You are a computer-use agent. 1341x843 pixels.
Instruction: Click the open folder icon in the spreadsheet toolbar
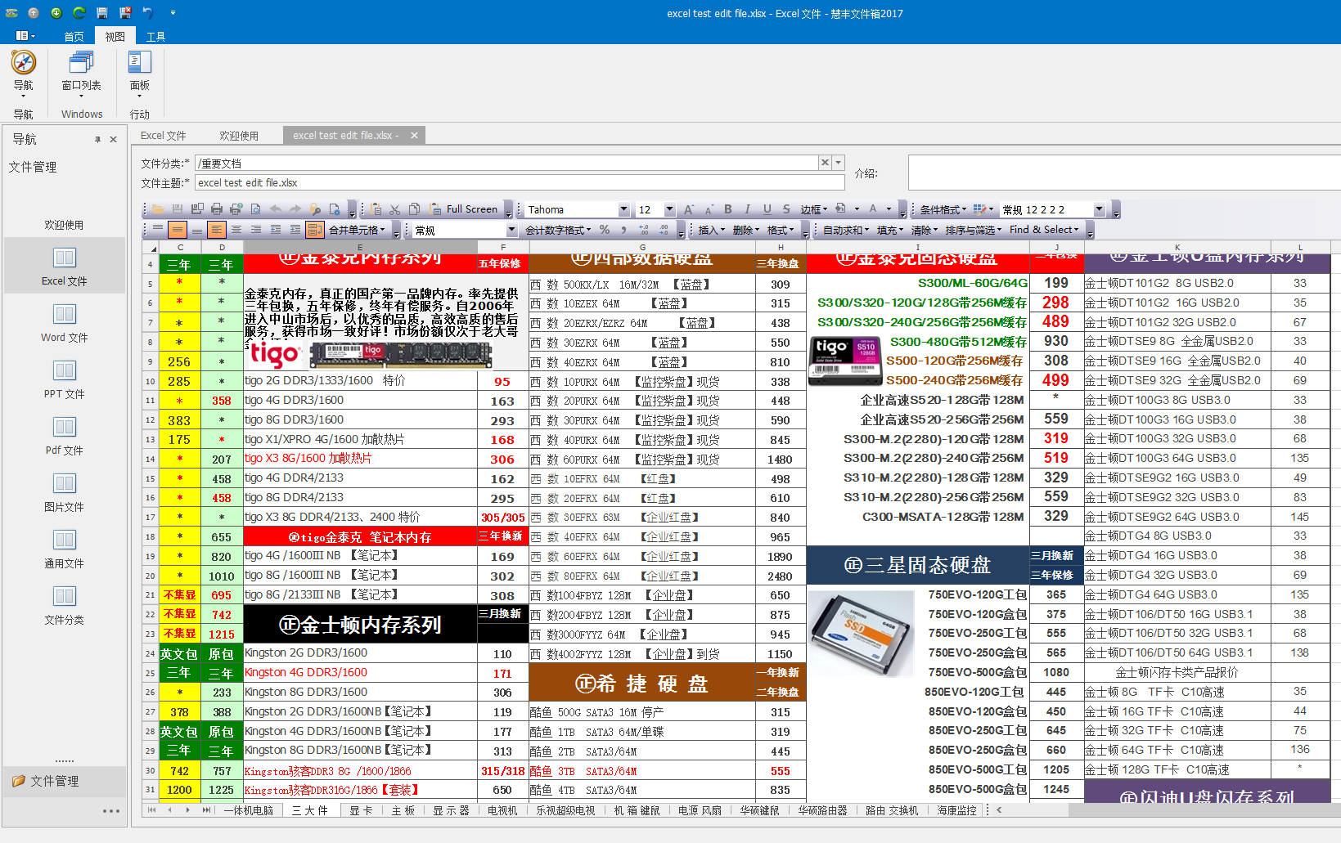point(158,209)
